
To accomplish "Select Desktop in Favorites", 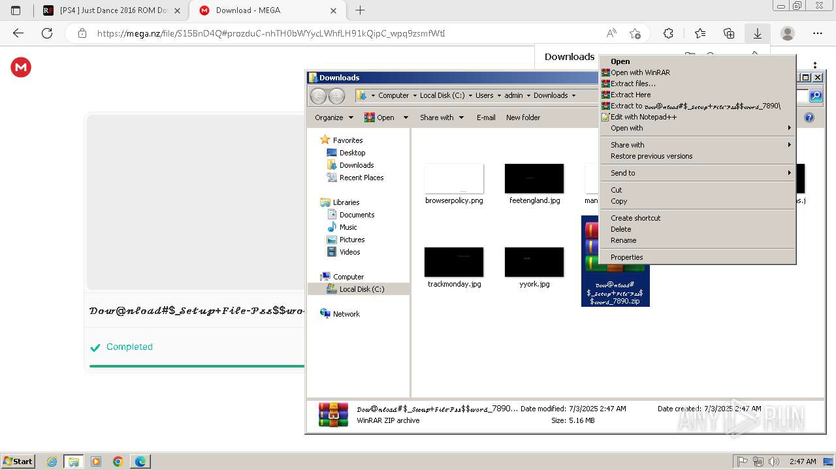I will tap(352, 153).
